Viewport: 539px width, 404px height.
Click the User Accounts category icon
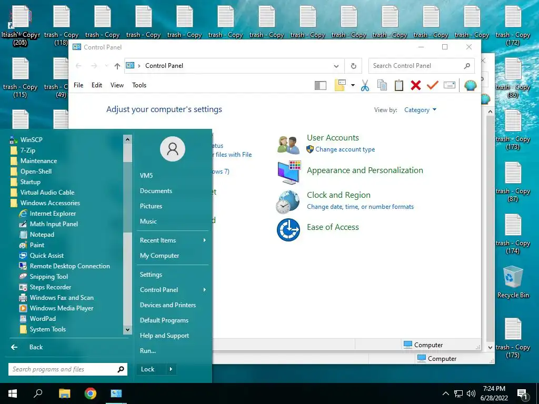(288, 145)
